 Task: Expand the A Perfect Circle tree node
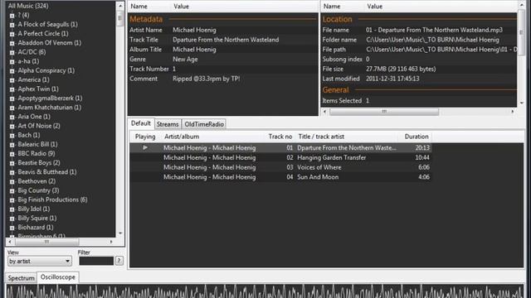(12, 34)
